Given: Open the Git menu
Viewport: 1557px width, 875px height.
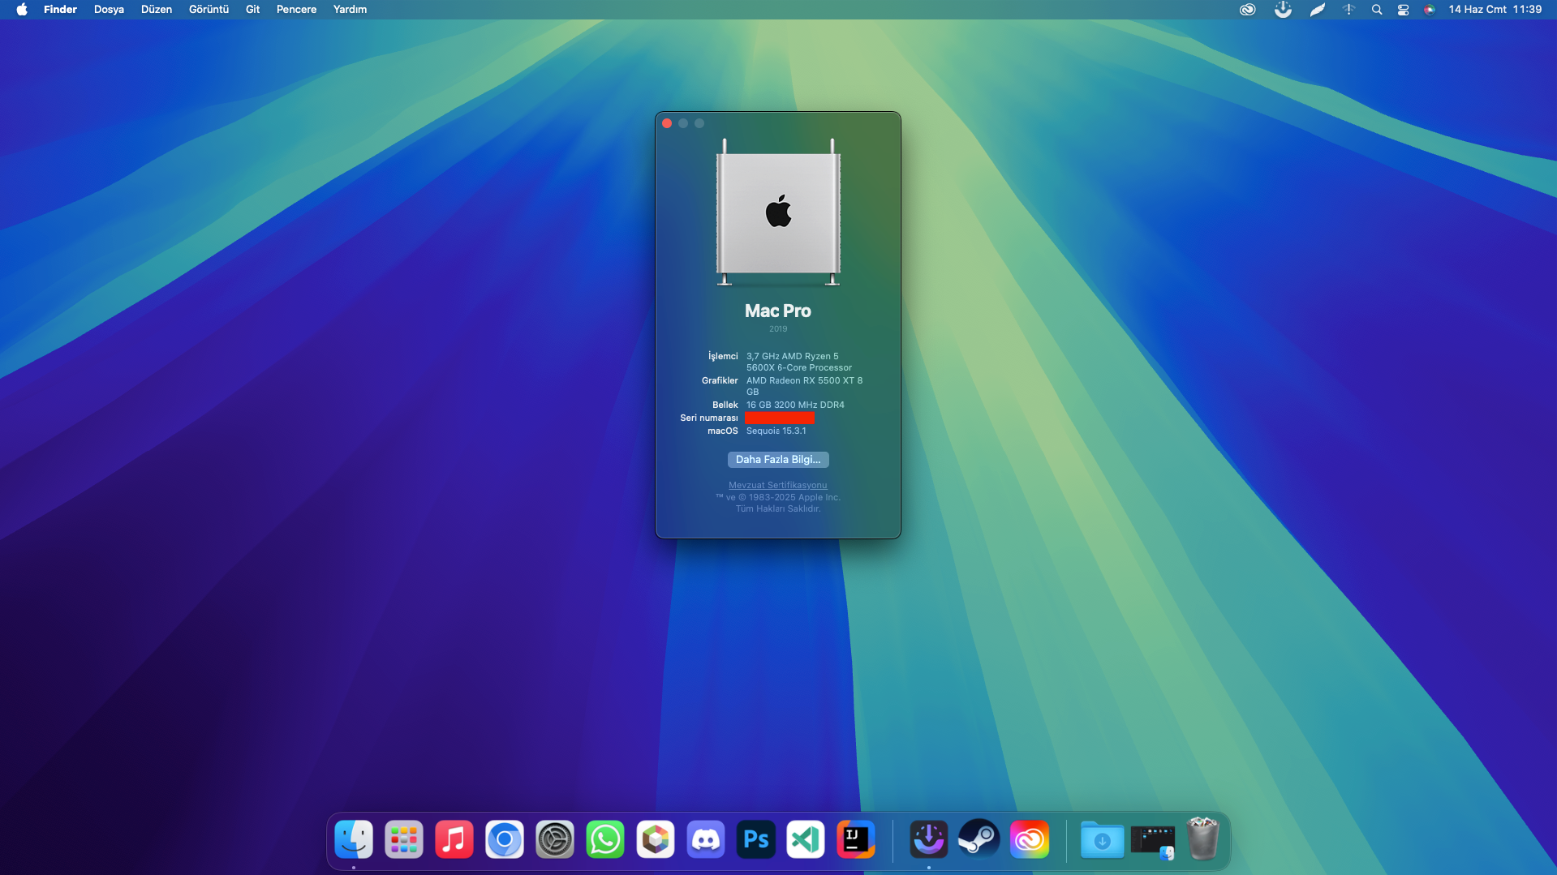Looking at the screenshot, I should tap(252, 10).
